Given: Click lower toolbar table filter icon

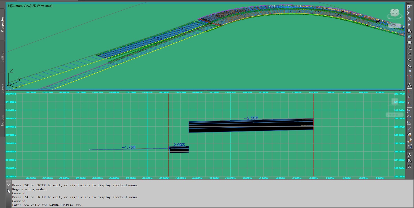Looking at the screenshot, I should [409, 161].
